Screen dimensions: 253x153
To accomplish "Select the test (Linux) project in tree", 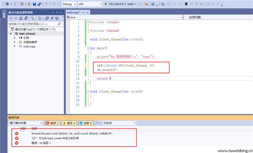I will click(x=27, y=34).
